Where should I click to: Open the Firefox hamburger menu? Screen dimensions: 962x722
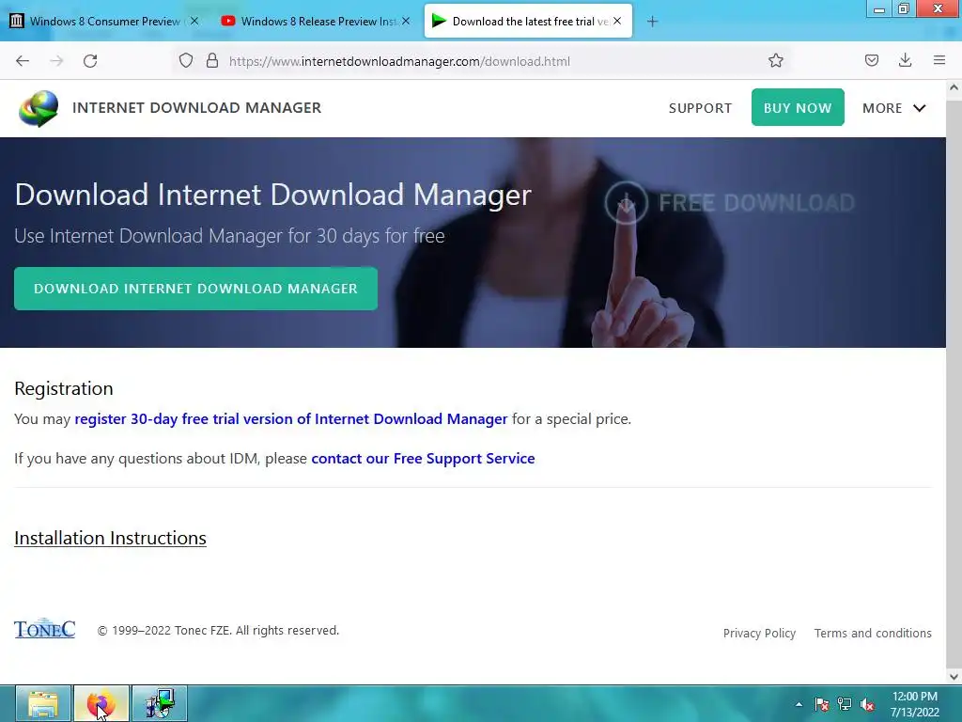pyautogui.click(x=939, y=60)
